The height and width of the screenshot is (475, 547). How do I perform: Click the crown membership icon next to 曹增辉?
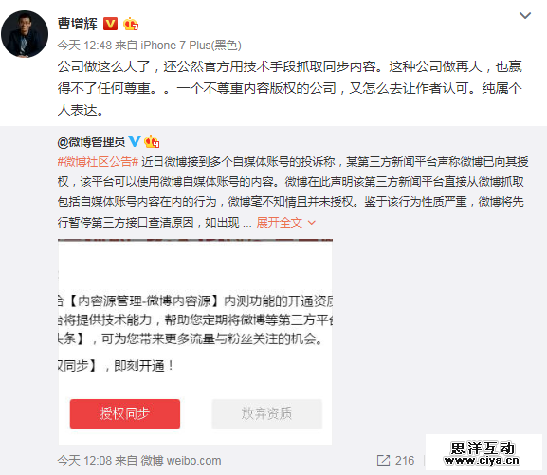click(x=131, y=24)
